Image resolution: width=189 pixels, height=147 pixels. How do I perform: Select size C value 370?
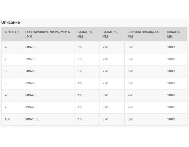(x=112, y=119)
